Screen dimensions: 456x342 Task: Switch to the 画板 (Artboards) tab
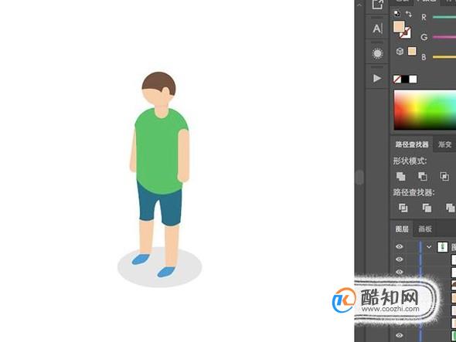[x=425, y=229]
